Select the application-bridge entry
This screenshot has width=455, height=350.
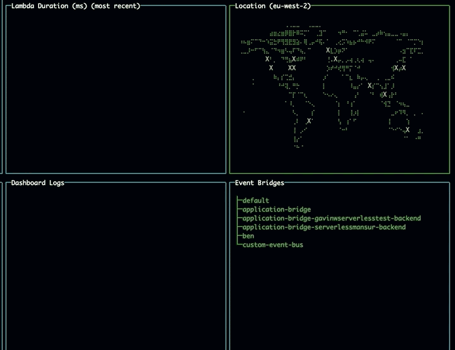coord(276,210)
